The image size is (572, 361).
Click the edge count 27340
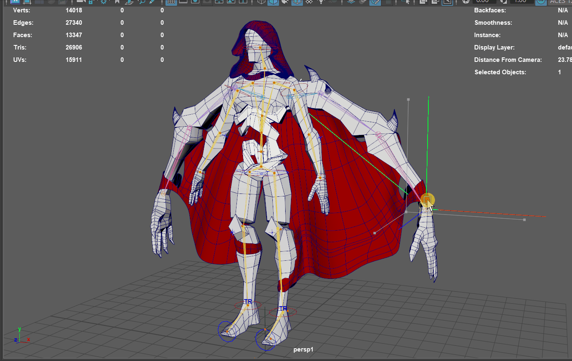74,23
